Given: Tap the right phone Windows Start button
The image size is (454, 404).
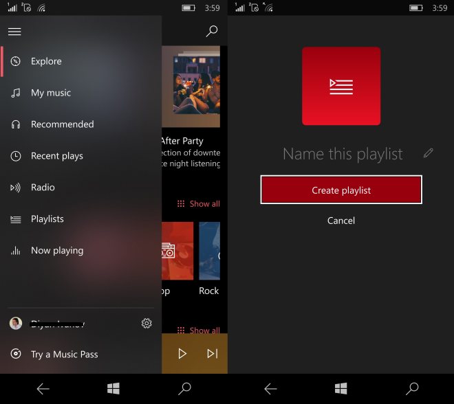Looking at the screenshot, I should (x=340, y=388).
